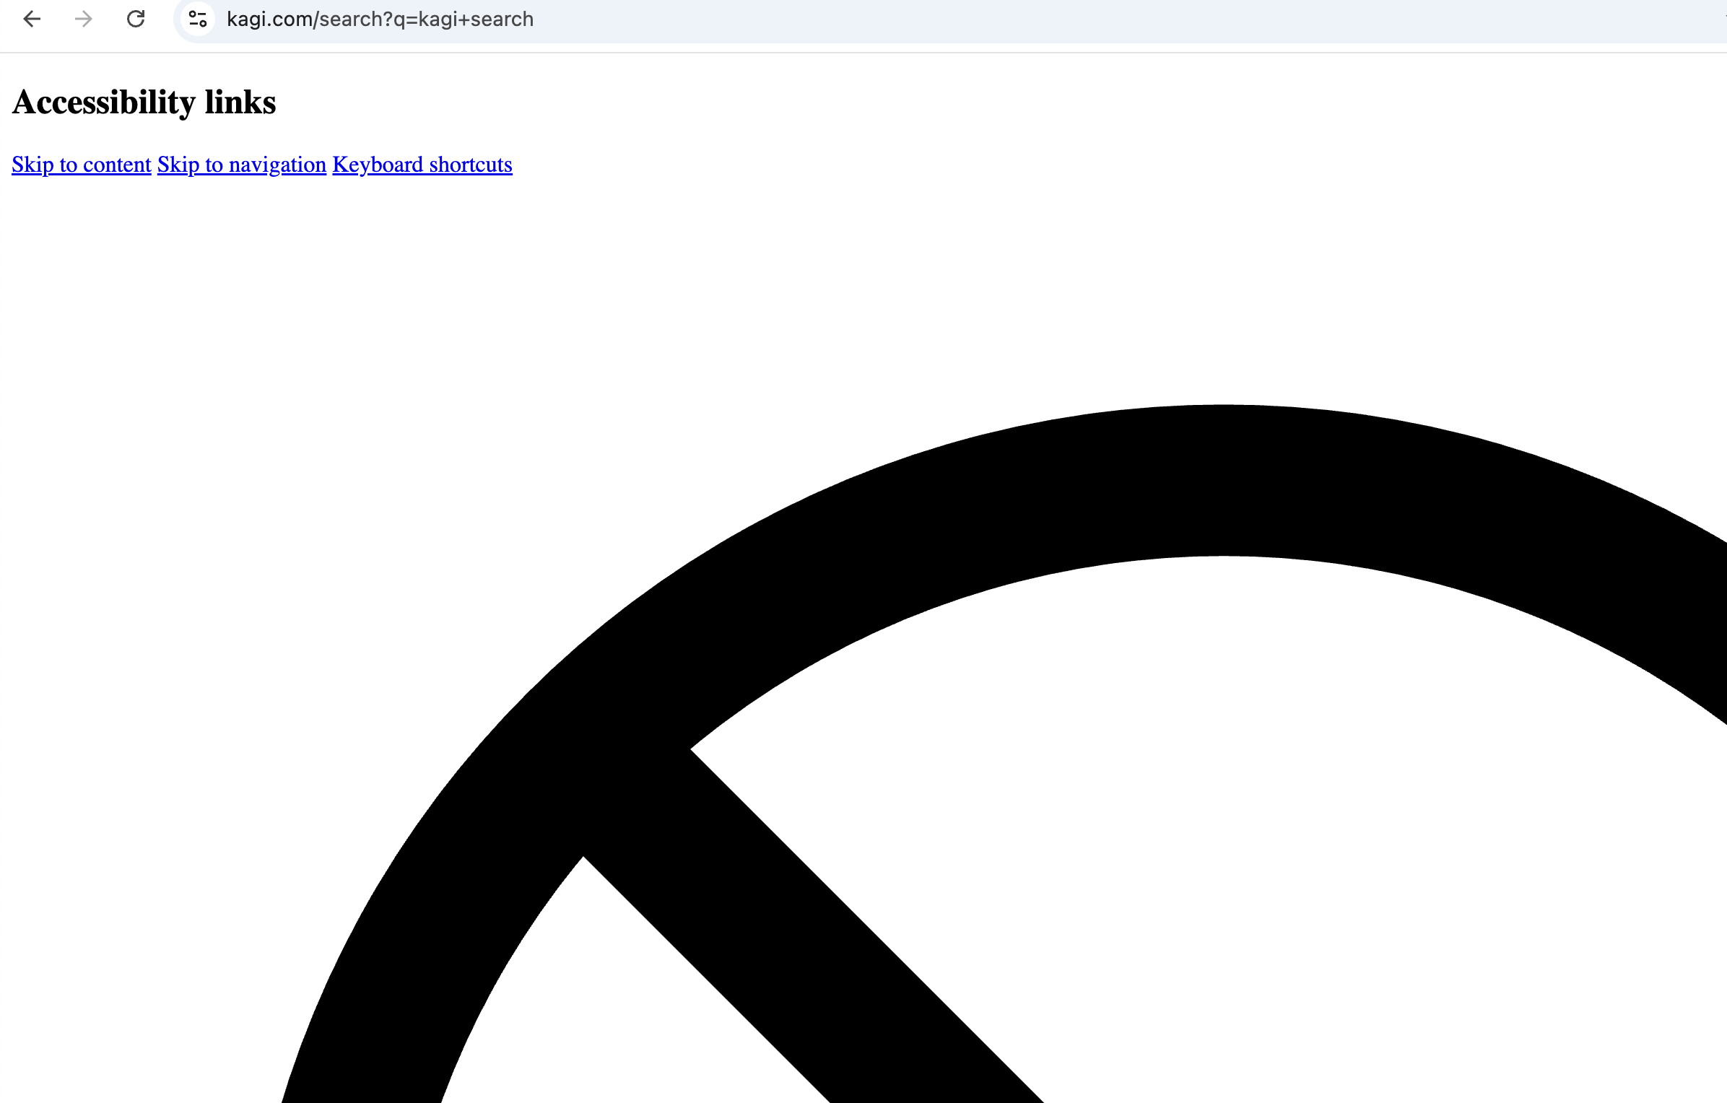Follow the Skip to navigation link

(242, 165)
